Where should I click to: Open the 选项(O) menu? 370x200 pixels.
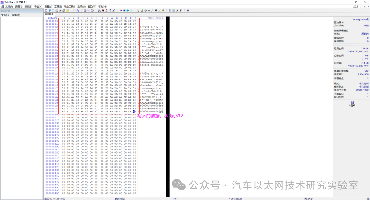pos(82,6)
